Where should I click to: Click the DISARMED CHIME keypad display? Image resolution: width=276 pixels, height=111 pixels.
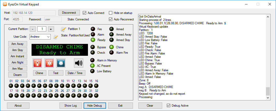pos(60,50)
